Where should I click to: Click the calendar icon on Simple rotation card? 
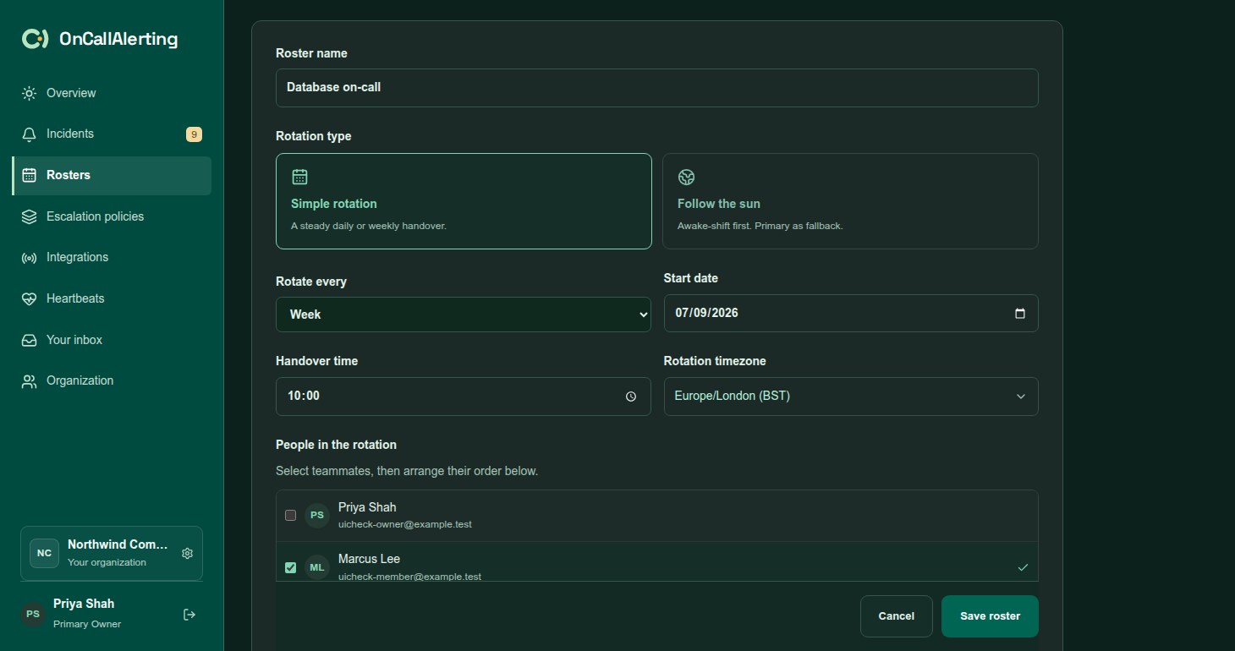pyautogui.click(x=299, y=177)
